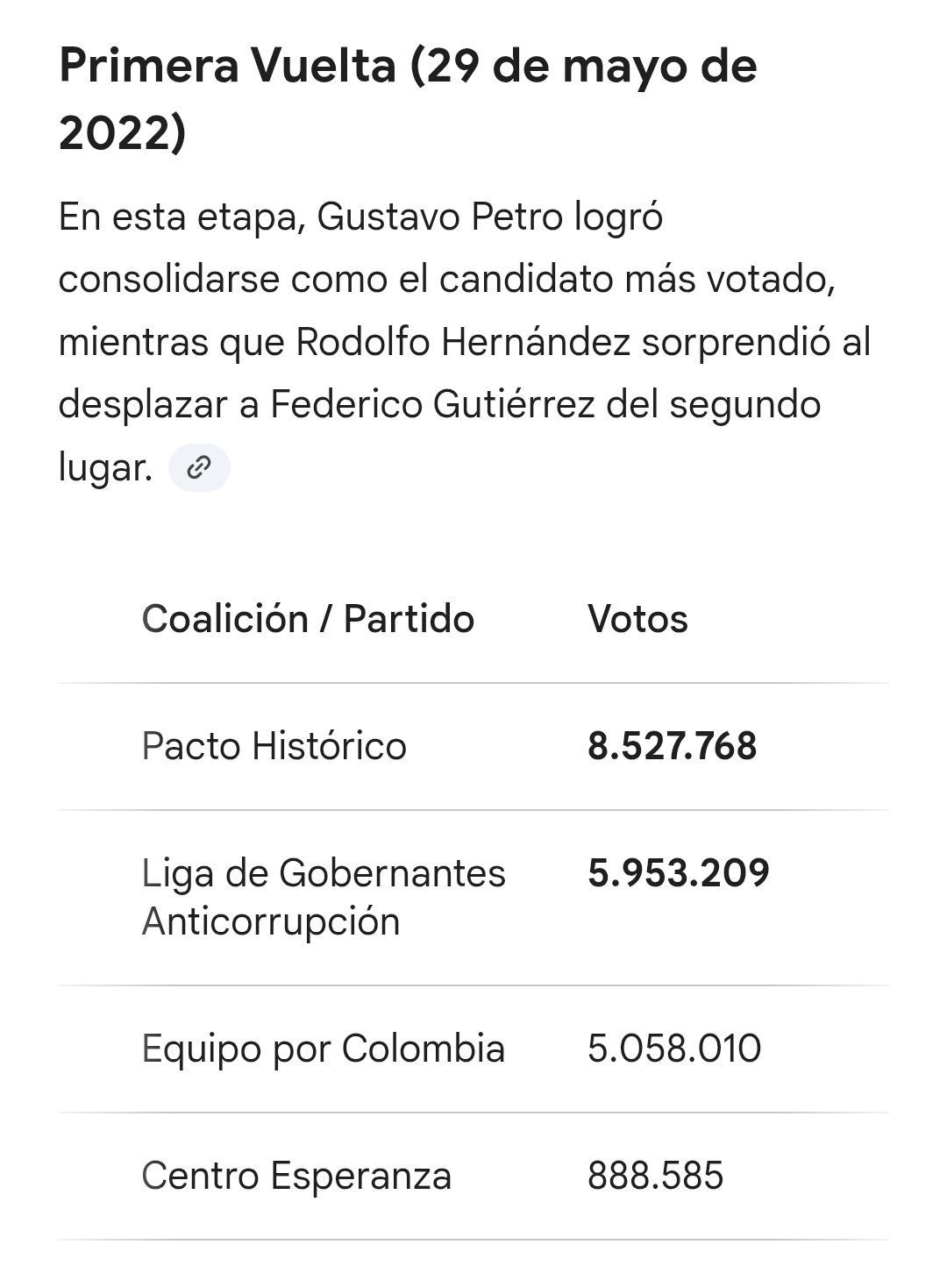Viewport: 947px width, 1280px height.
Task: Click the vote count 5.953.209
Action: tap(678, 873)
